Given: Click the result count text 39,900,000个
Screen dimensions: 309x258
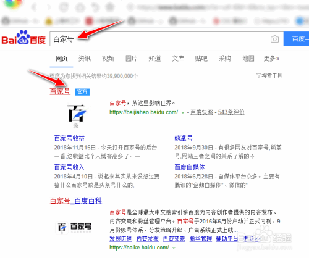Looking at the screenshot, I should 122,76.
